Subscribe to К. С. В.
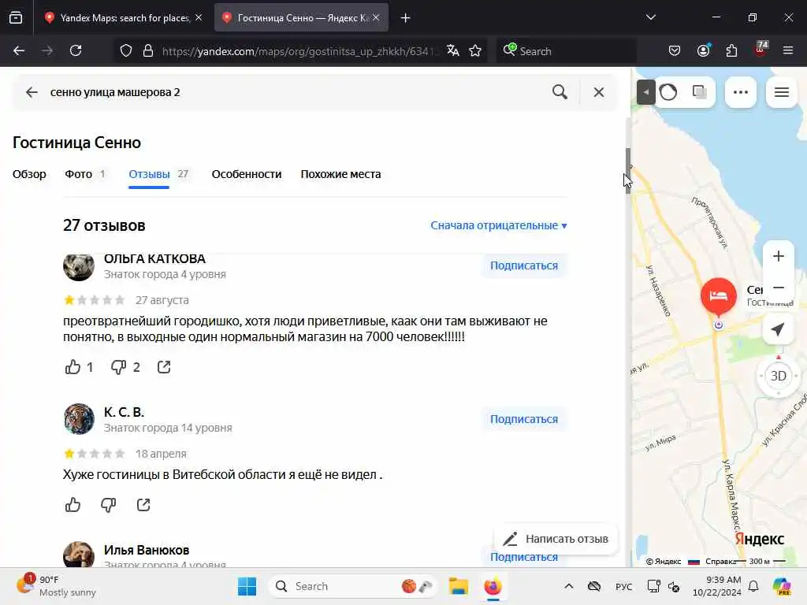Screen dimensions: 807x605 coord(524,419)
